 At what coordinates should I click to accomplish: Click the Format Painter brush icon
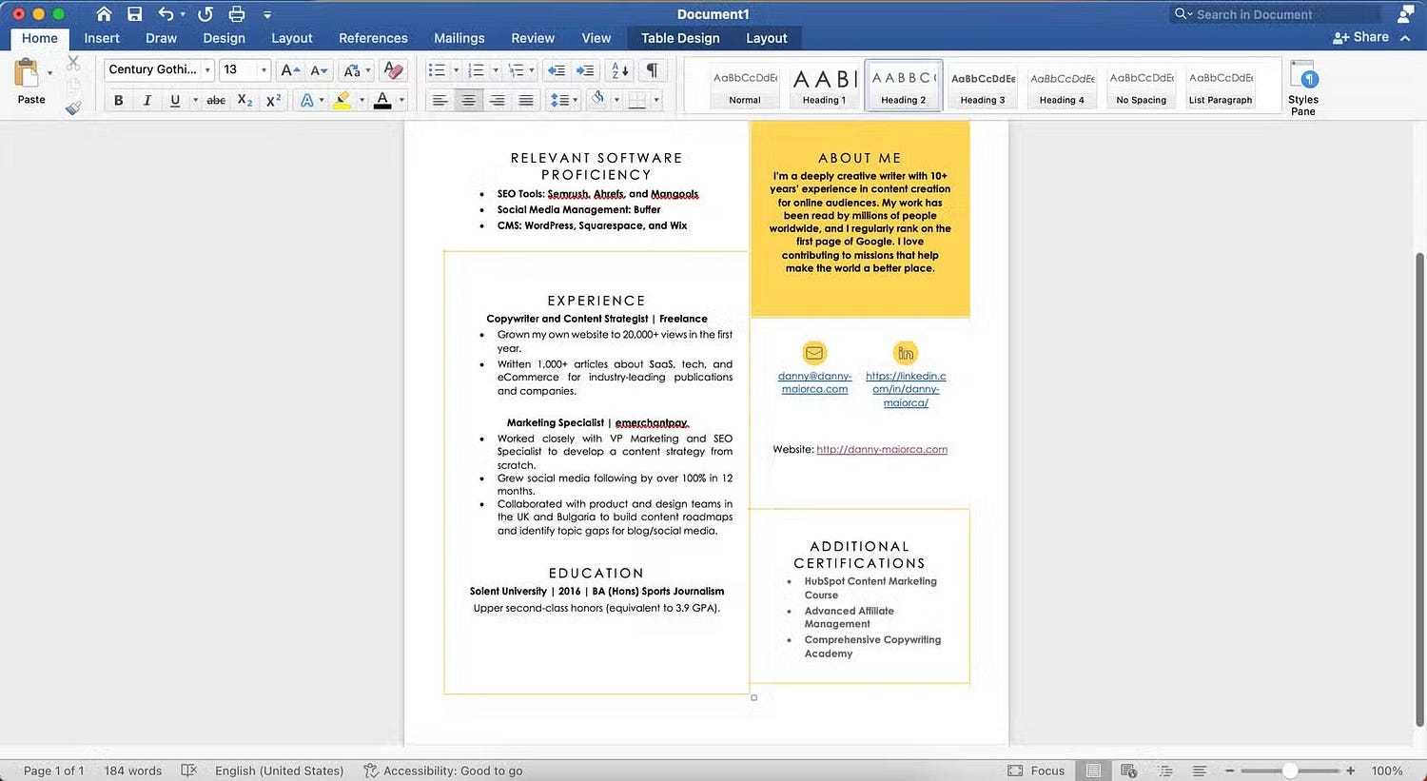click(x=73, y=107)
